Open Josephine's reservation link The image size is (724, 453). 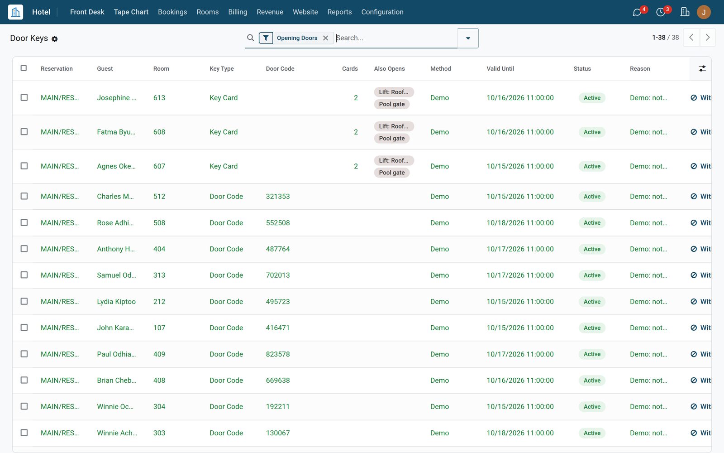click(60, 97)
